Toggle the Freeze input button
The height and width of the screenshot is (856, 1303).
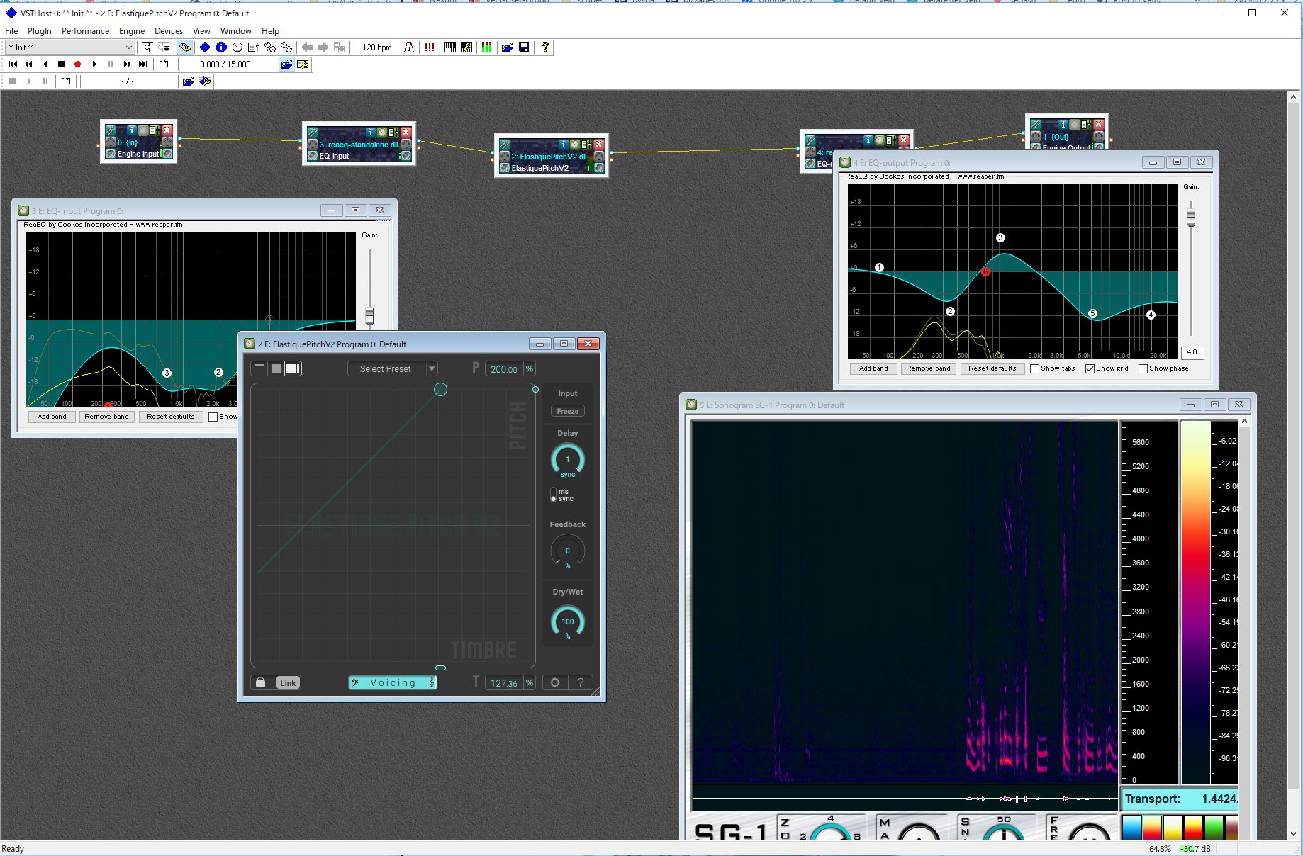coord(567,411)
